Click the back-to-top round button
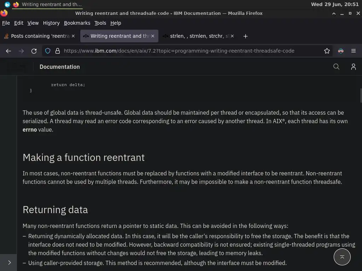Image resolution: width=362 pixels, height=271 pixels. (x=342, y=257)
